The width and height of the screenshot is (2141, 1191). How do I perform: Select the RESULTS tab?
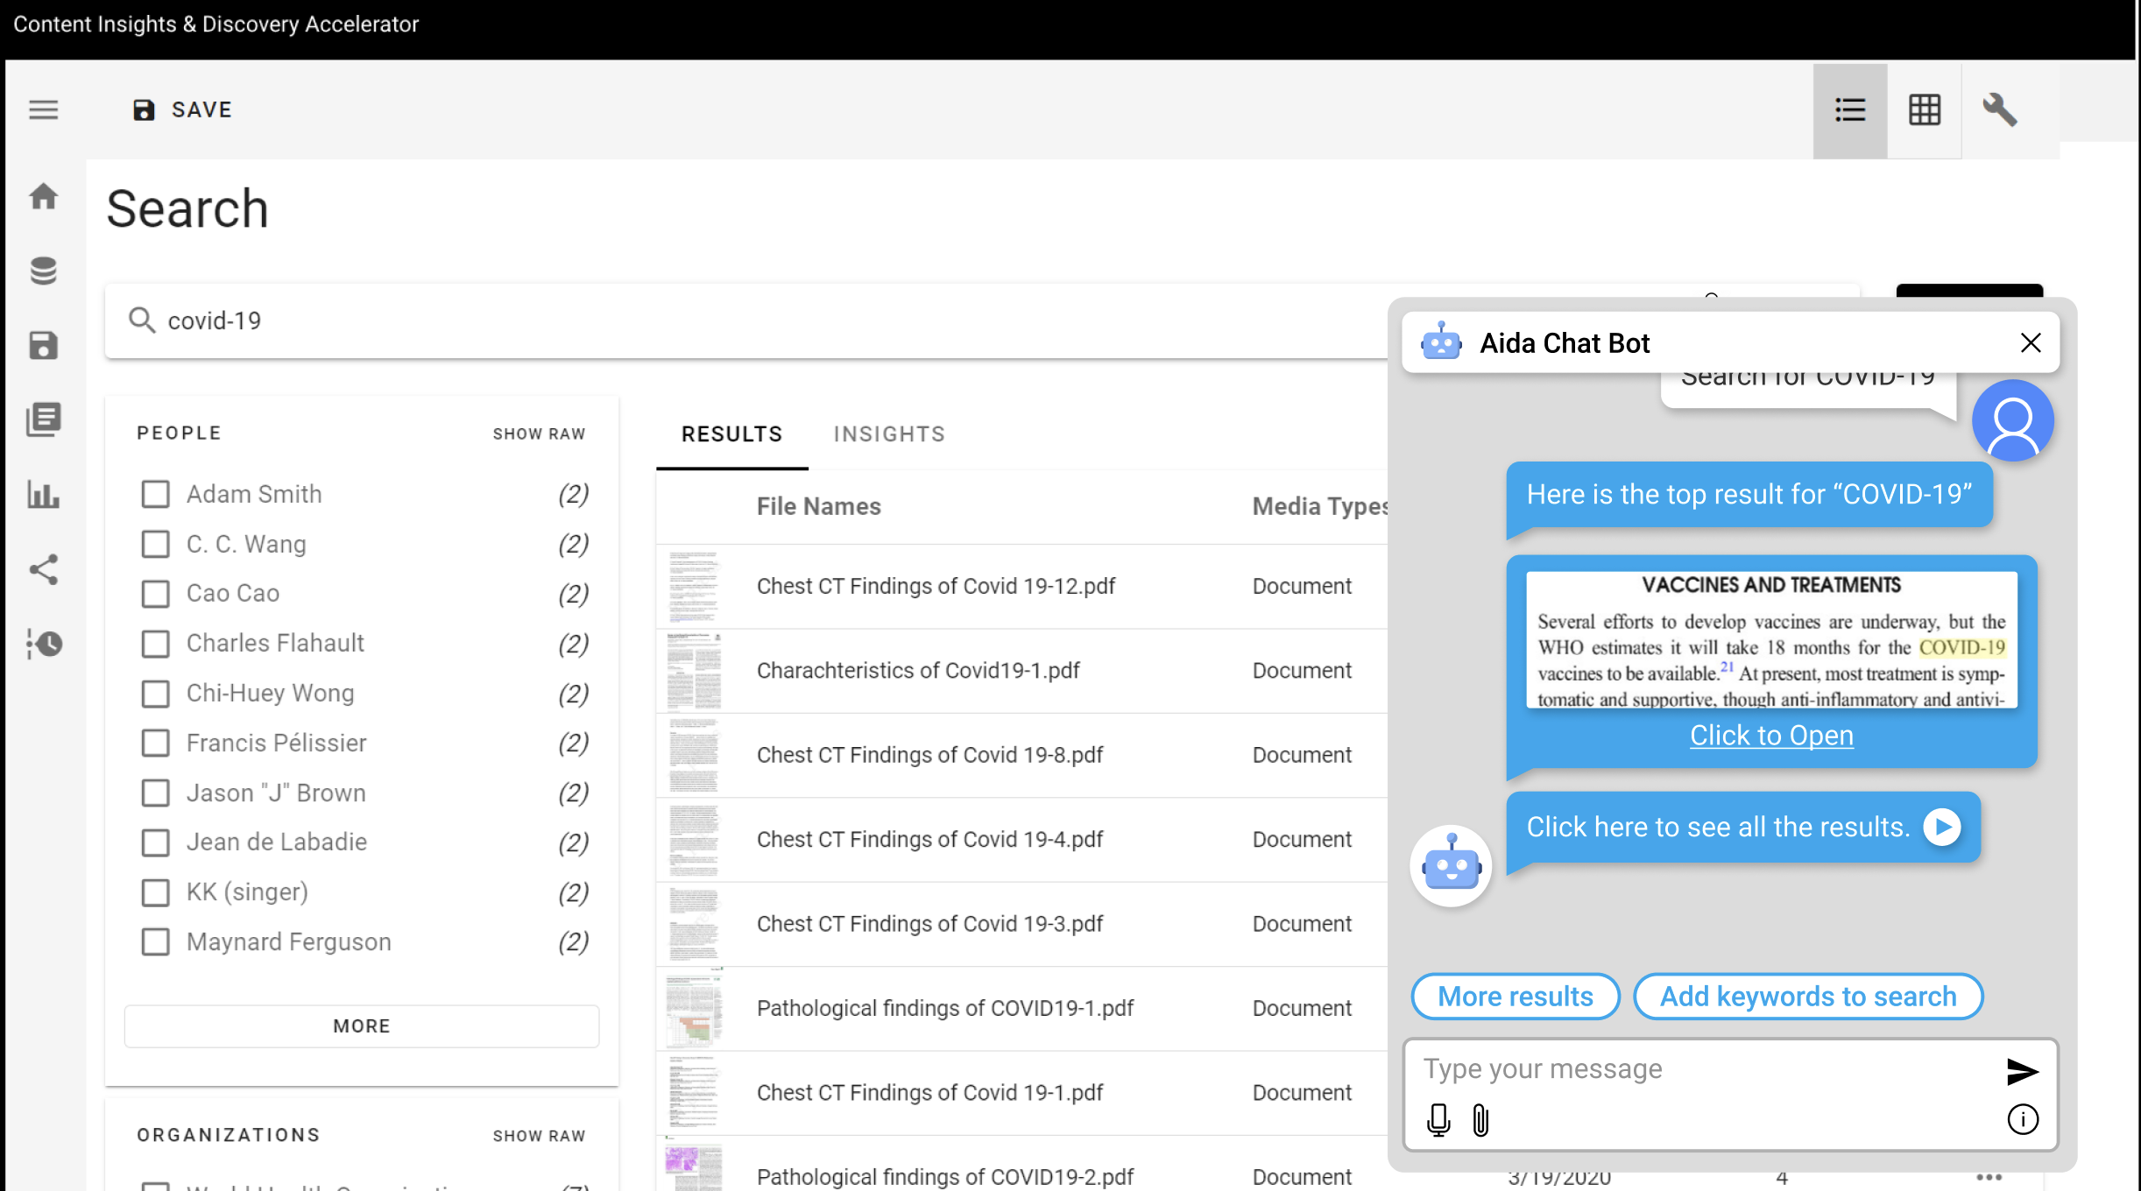[731, 434]
